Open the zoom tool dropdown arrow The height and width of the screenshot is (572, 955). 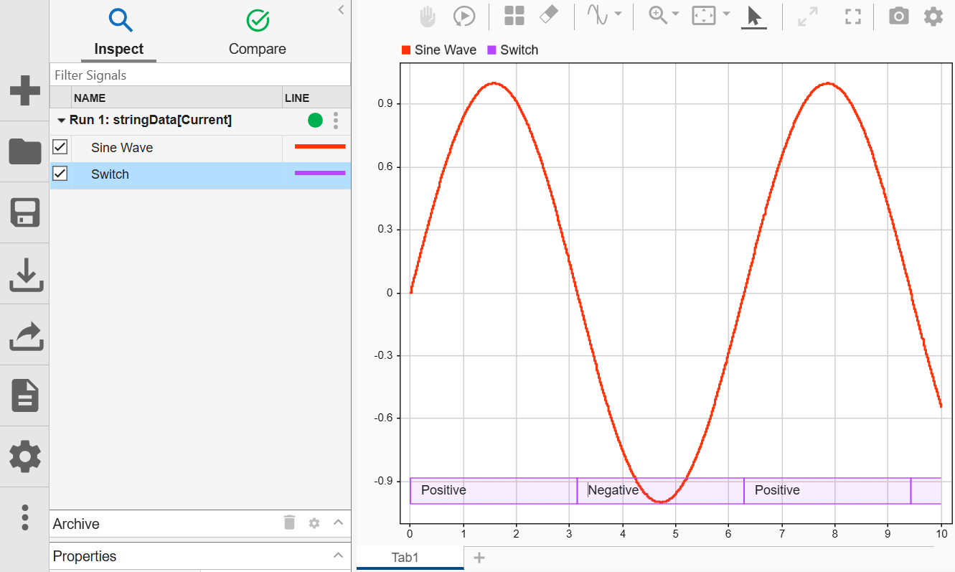click(x=675, y=14)
